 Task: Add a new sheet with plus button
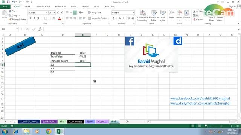click(x=127, y=121)
